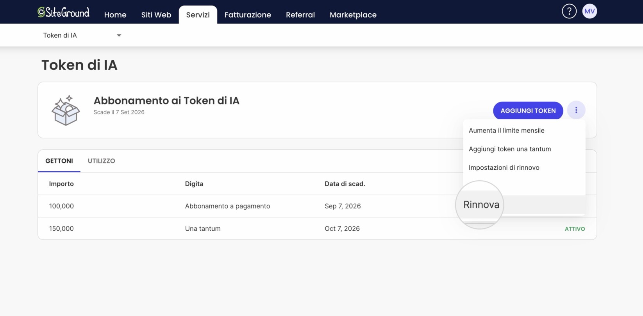Viewport: 643px width, 316px height.
Task: Click the 150,000 amount cell
Action: pos(61,229)
